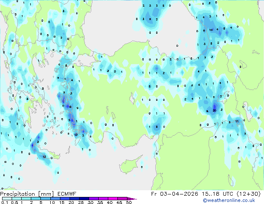This screenshot has height=204, width=264.
Task: Click the [mm] unit label
Action: pyautogui.click(x=46, y=194)
